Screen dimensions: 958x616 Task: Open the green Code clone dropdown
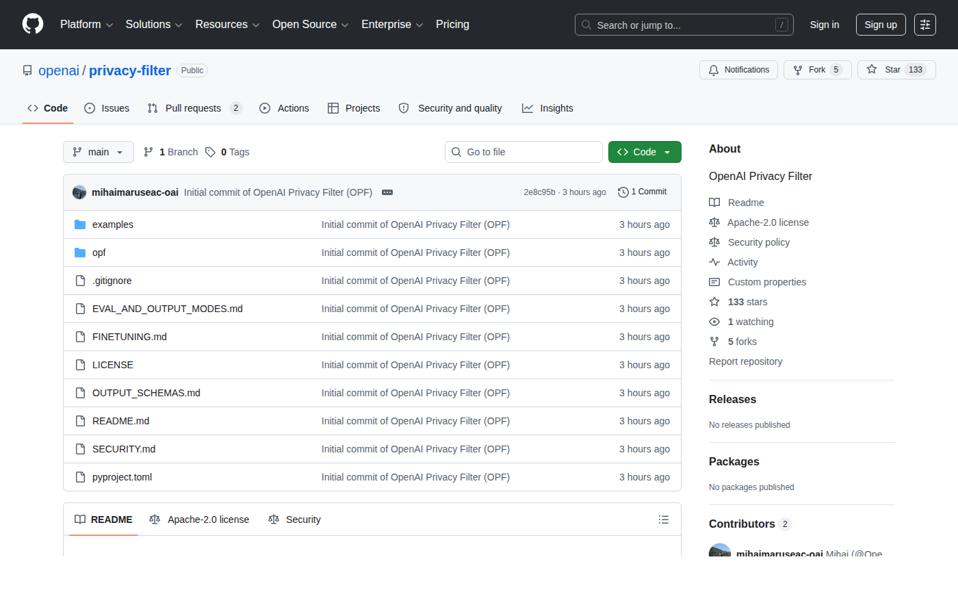point(645,152)
